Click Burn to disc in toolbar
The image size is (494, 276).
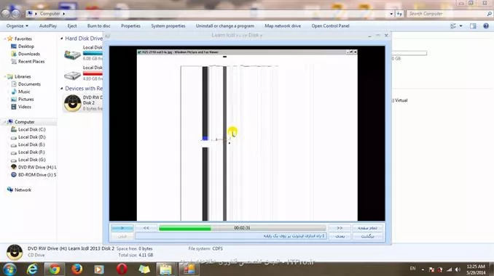pyautogui.click(x=98, y=26)
